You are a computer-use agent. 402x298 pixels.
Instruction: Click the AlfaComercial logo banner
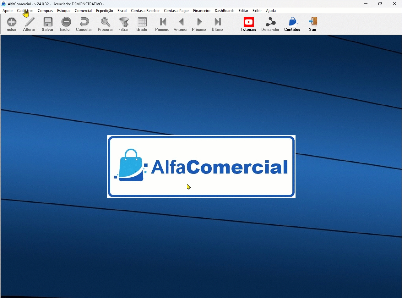[201, 167]
